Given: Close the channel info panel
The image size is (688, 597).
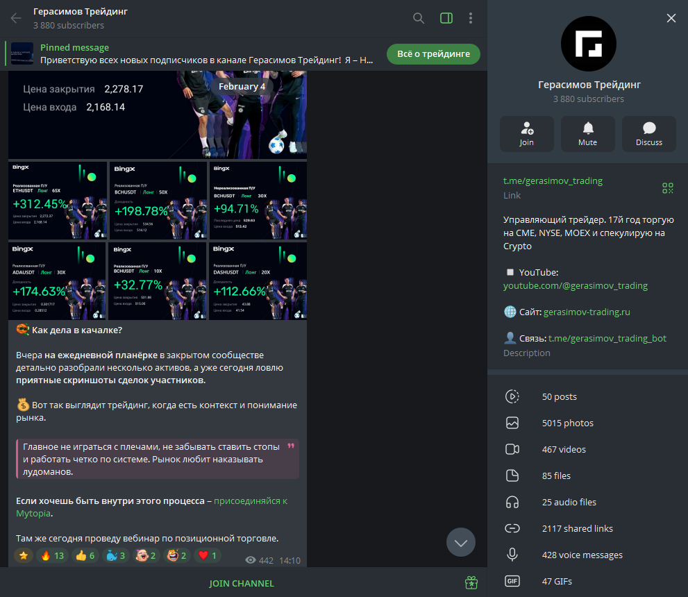Looking at the screenshot, I should [671, 18].
